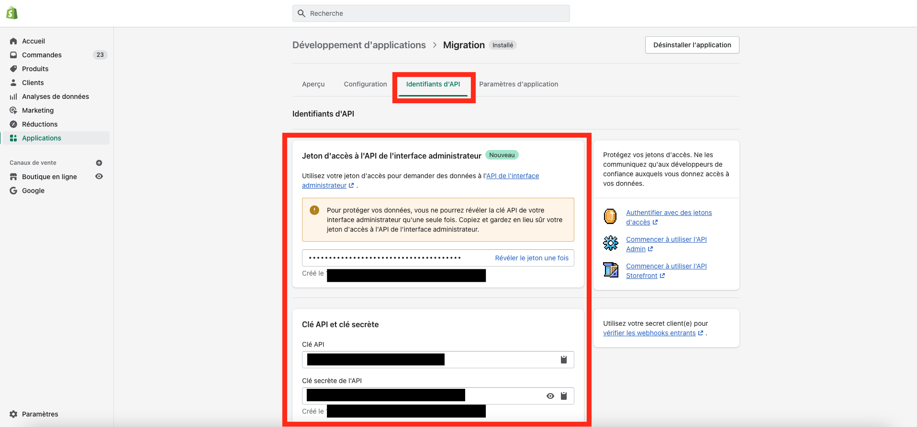Click the Paramètres gear icon

pos(13,414)
